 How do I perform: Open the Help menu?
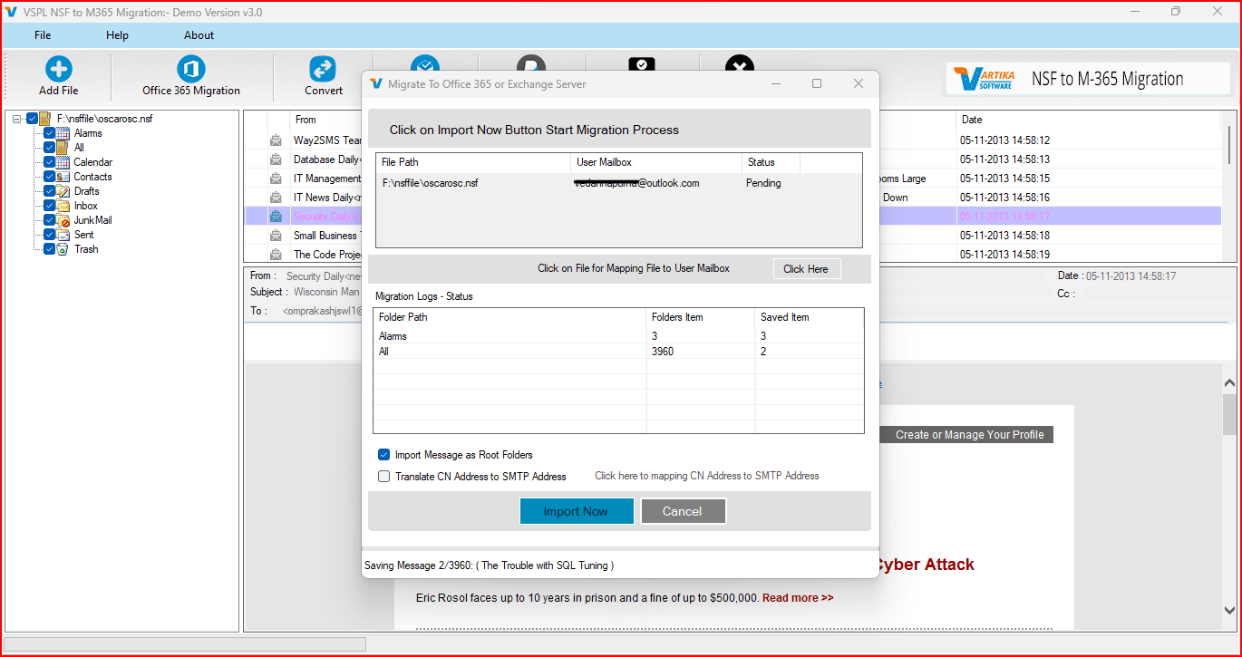(x=117, y=35)
